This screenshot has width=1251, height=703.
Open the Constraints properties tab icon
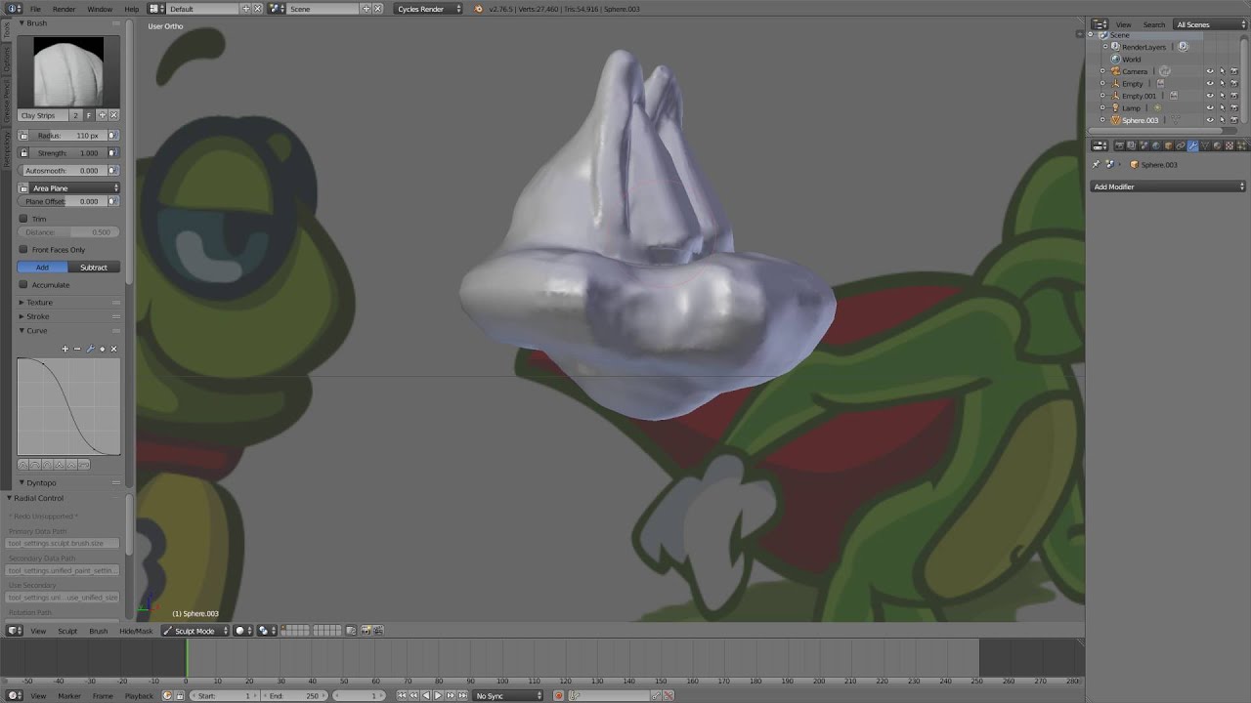click(1180, 145)
